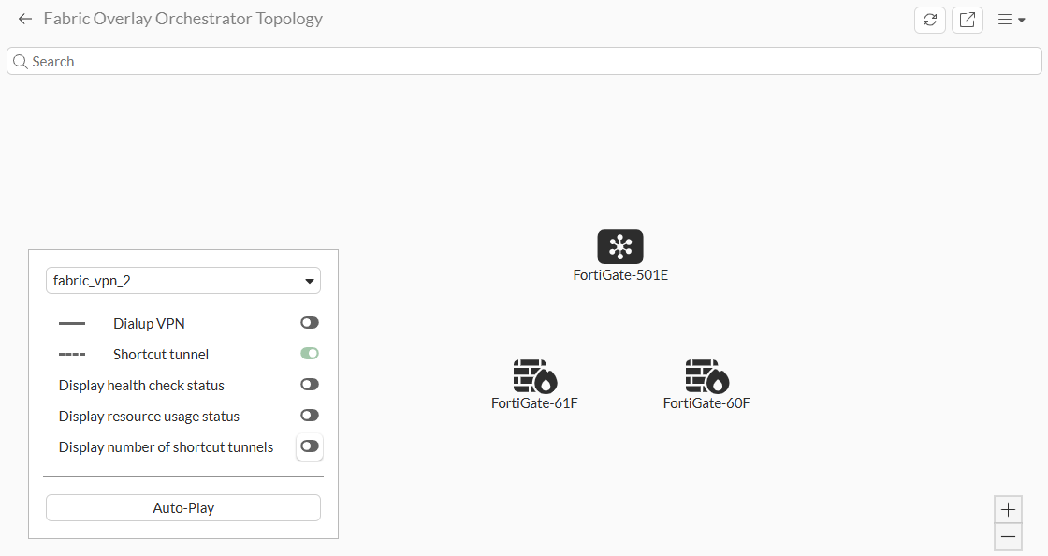
Task: Enable Display resource usage status
Action: pyautogui.click(x=310, y=416)
